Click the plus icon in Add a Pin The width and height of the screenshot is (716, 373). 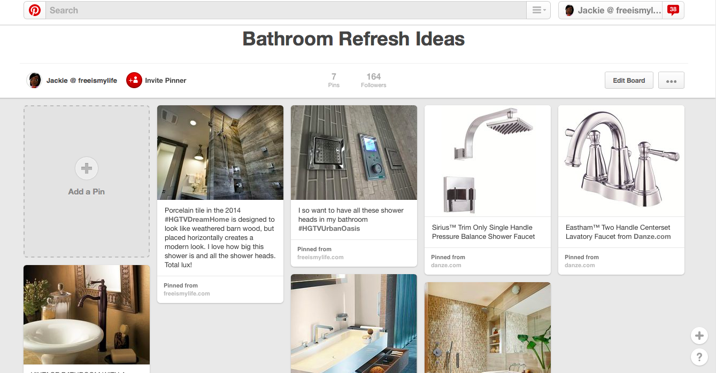point(87,168)
